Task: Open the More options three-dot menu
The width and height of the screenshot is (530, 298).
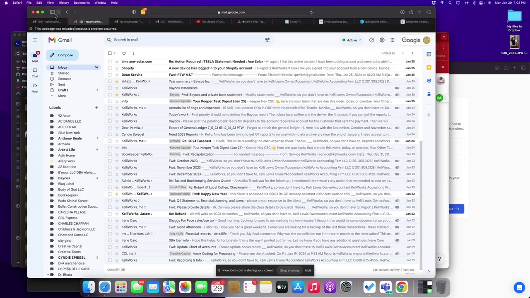Action: [x=133, y=53]
